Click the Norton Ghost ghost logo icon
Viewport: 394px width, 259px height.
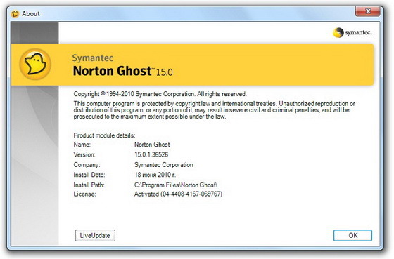point(35,65)
